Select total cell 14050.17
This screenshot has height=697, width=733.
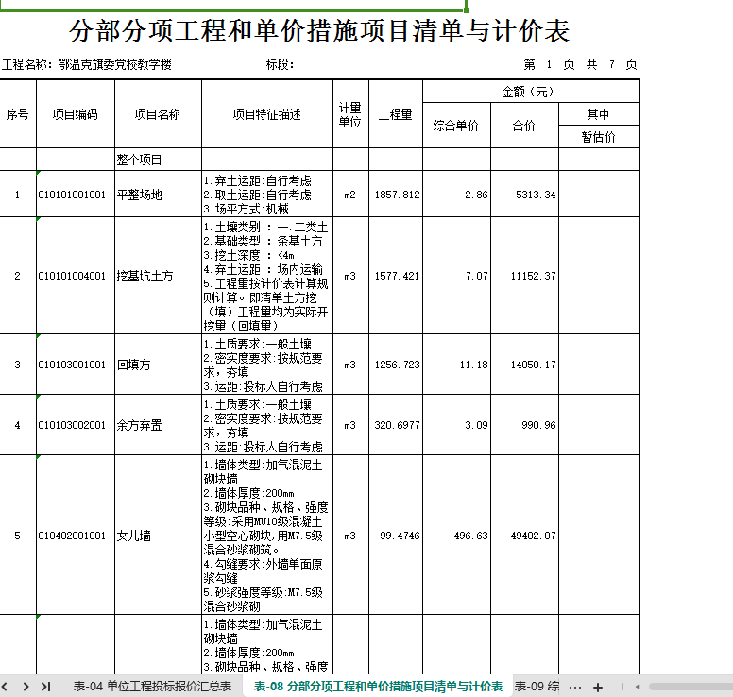pos(524,365)
